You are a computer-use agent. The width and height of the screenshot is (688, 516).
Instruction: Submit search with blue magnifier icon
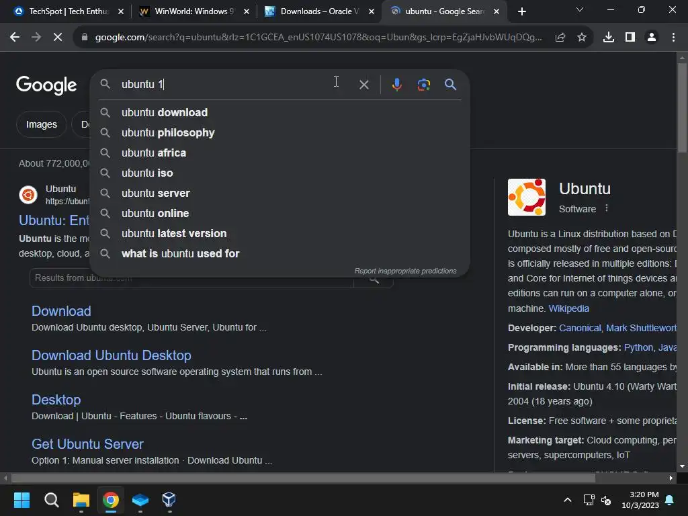(x=450, y=84)
